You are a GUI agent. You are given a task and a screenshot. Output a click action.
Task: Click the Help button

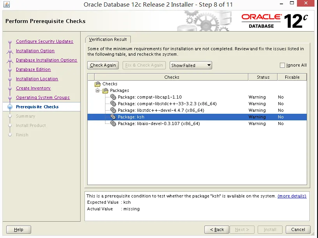click(x=19, y=229)
